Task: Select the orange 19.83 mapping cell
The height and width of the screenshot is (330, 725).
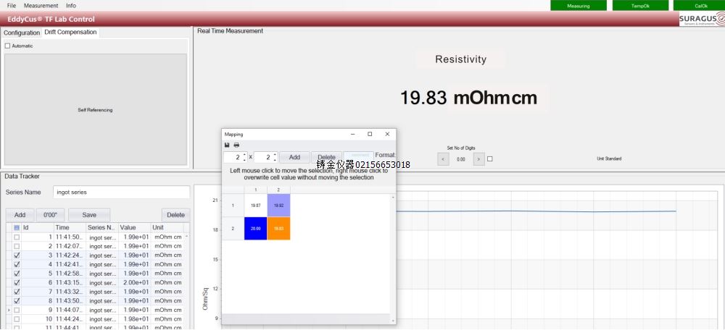Action: [x=278, y=228]
